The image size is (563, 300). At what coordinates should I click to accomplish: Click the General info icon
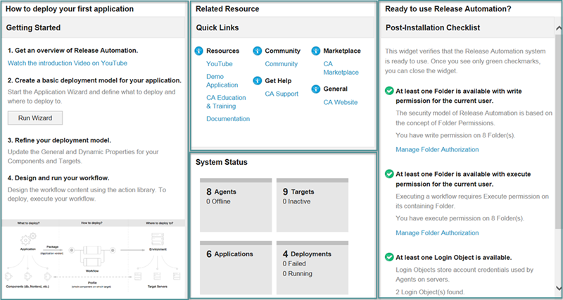click(315, 89)
